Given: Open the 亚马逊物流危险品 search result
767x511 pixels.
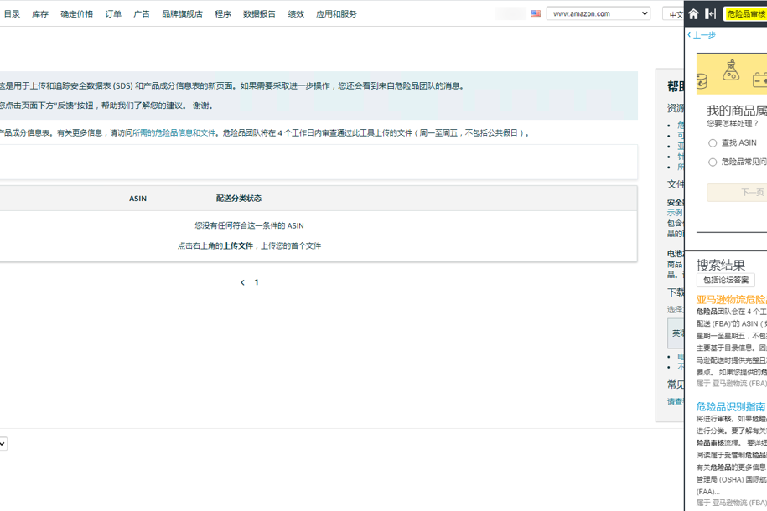Looking at the screenshot, I should point(731,299).
